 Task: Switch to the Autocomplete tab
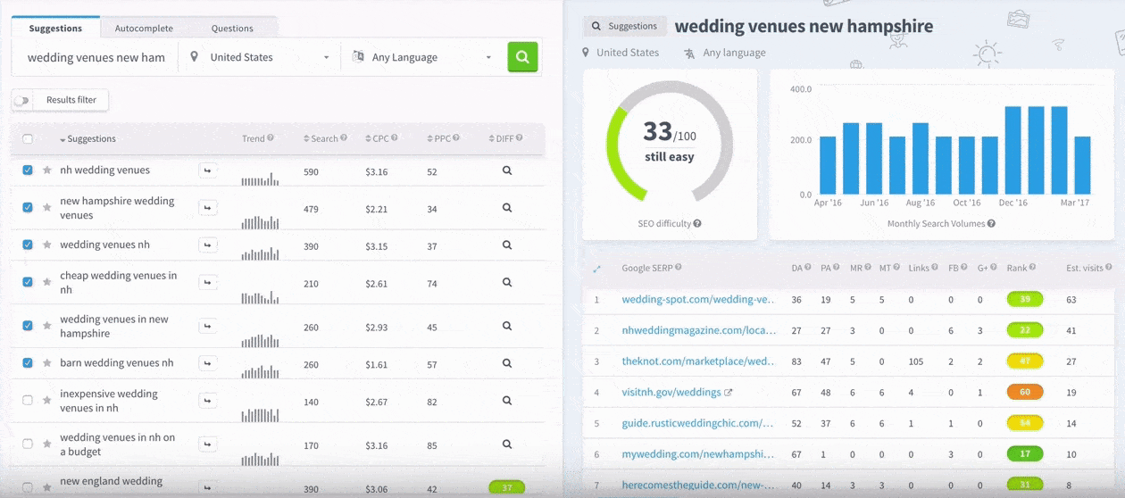tap(144, 29)
